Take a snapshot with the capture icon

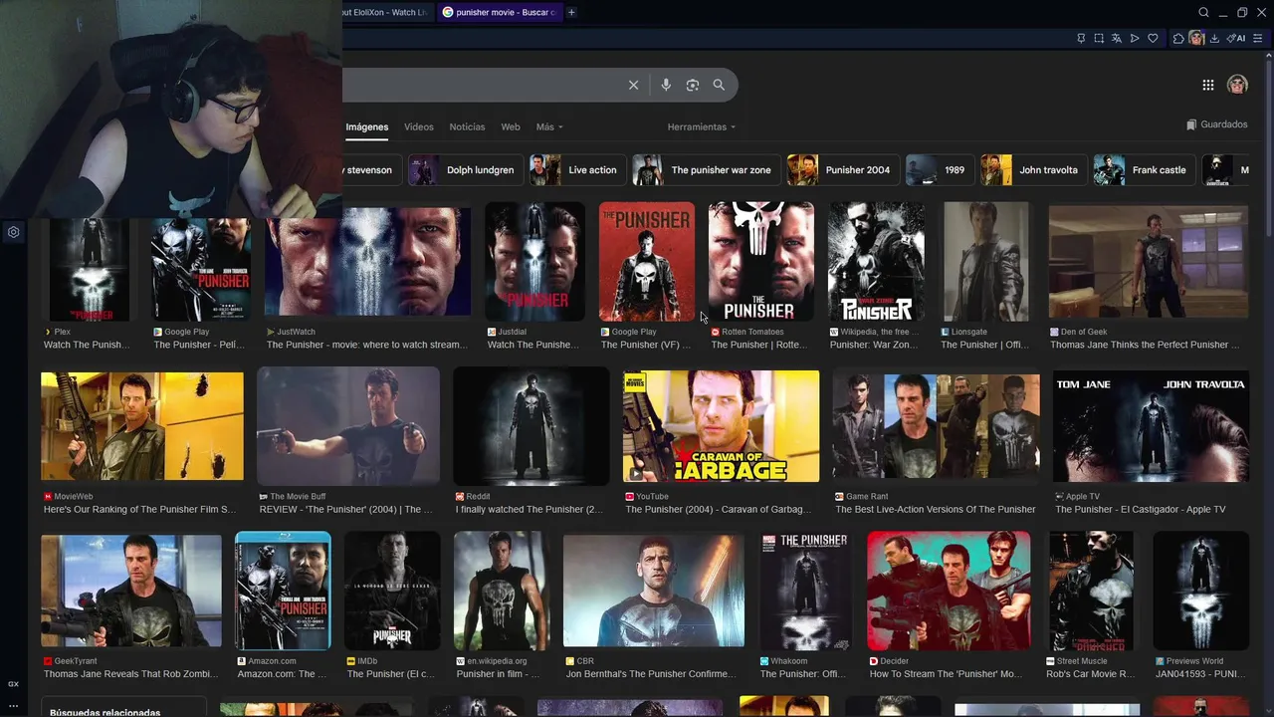pos(1099,39)
